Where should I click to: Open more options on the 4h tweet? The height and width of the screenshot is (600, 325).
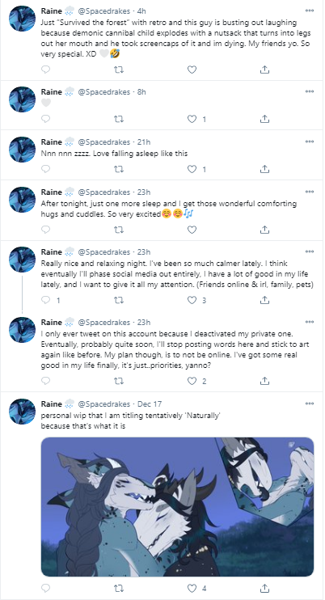[x=310, y=11]
